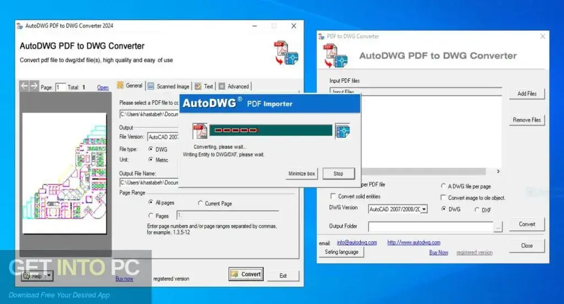Open the http://www.autodwg.com link
This screenshot has height=304, width=564.
coord(414,242)
